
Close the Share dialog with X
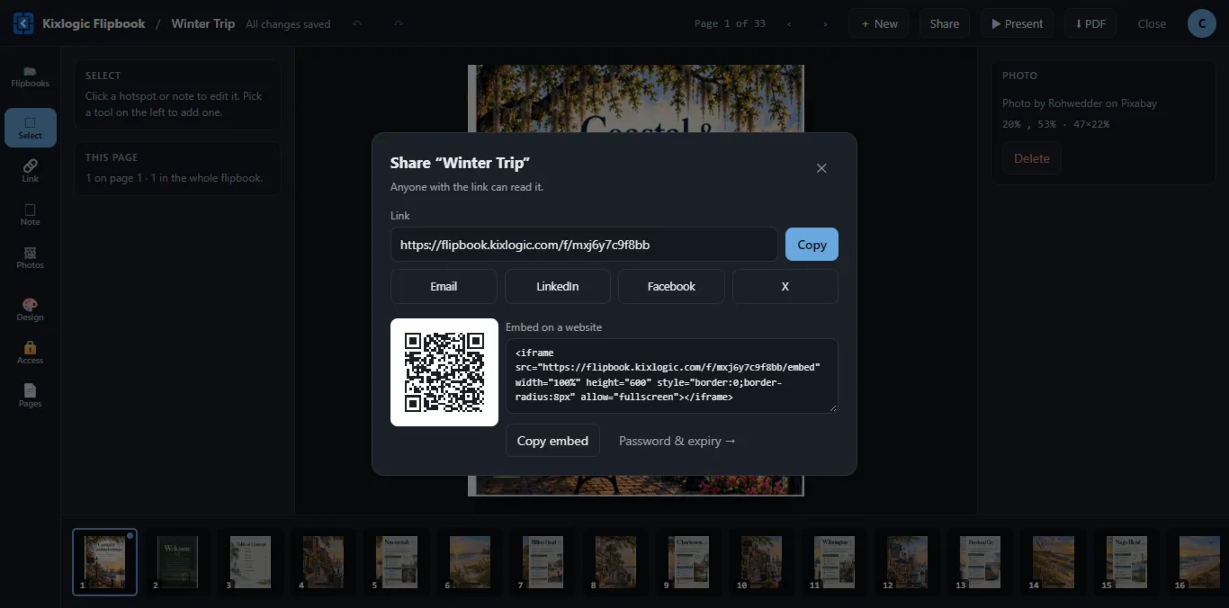pos(821,168)
